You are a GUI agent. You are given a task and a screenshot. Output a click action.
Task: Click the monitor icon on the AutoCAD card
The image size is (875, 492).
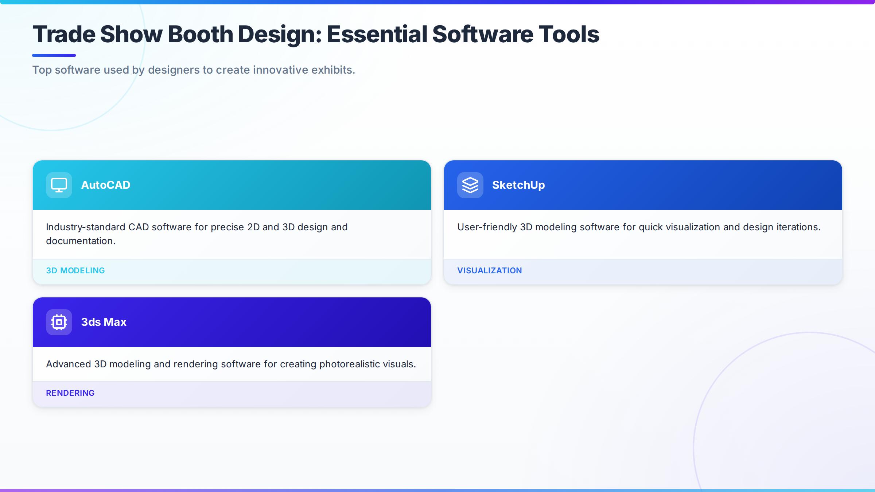(x=59, y=185)
